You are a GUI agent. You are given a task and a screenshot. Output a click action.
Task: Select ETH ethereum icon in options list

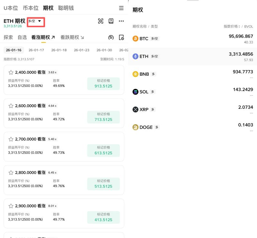pos(135,56)
